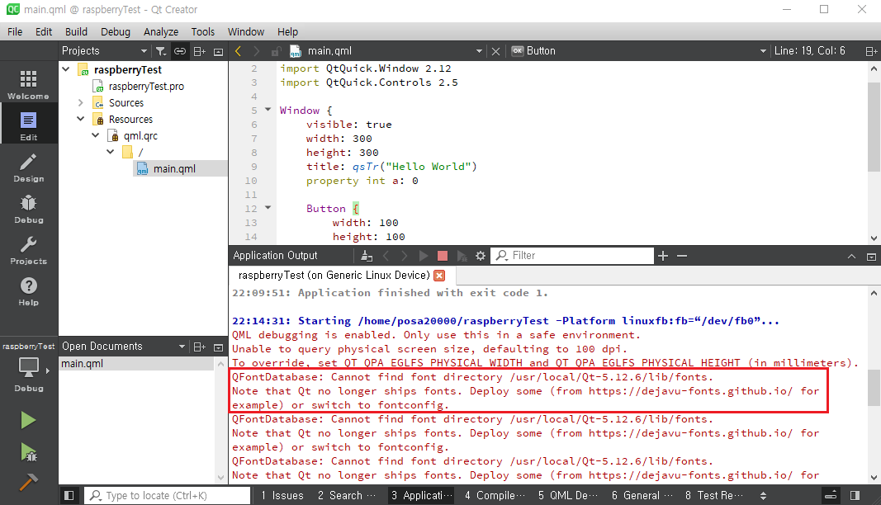The height and width of the screenshot is (505, 881).
Task: Toggle the left sidebar visibility
Action: [69, 495]
